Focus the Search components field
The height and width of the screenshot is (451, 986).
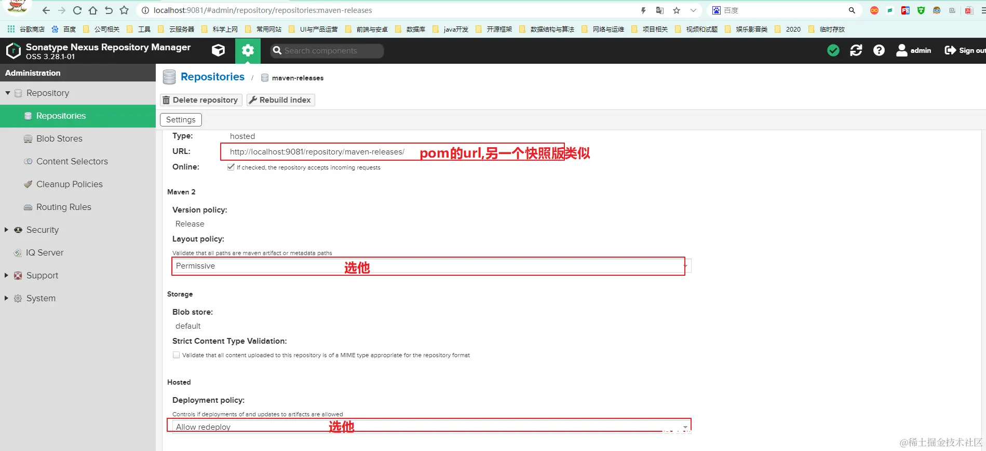click(x=327, y=50)
